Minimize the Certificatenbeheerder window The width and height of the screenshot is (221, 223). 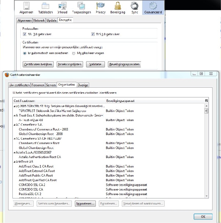pyautogui.click(x=194, y=74)
